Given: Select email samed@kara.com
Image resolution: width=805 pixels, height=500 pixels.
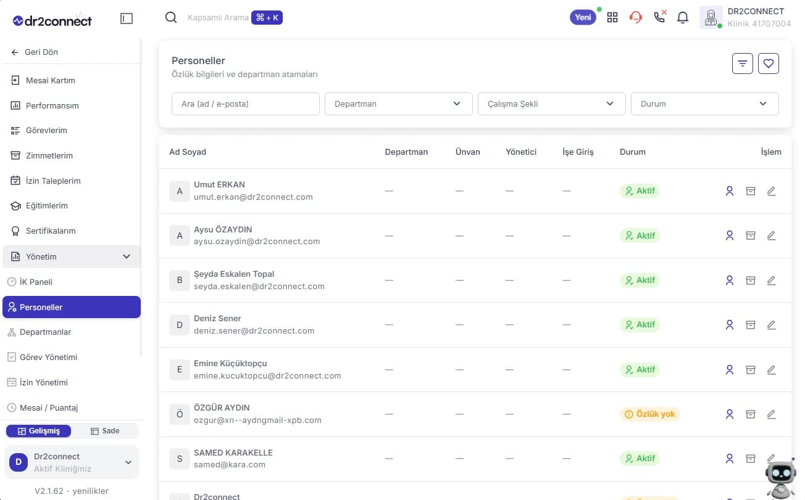Looking at the screenshot, I should click(230, 465).
